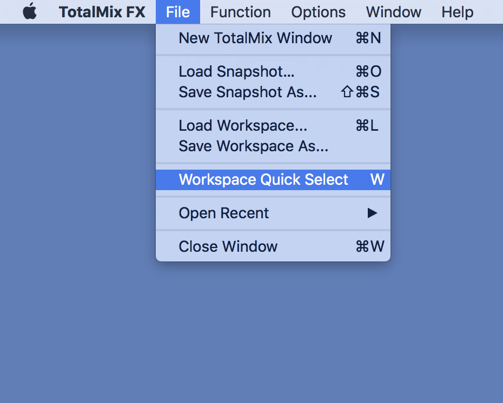Screen dimensions: 503x403
Task: Select Load Workspace… menu entry
Action: (x=243, y=126)
